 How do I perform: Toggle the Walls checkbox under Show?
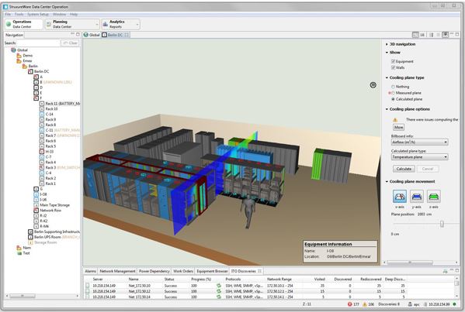(x=393, y=67)
